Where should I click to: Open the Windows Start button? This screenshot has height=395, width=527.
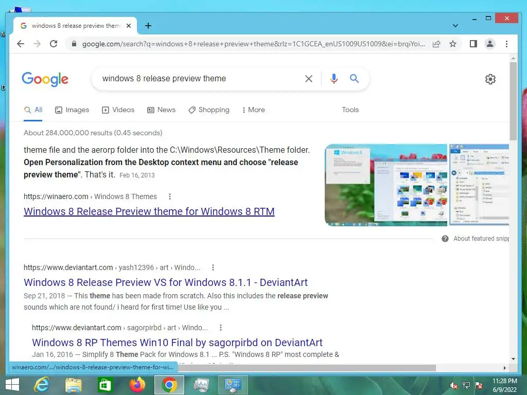12,385
